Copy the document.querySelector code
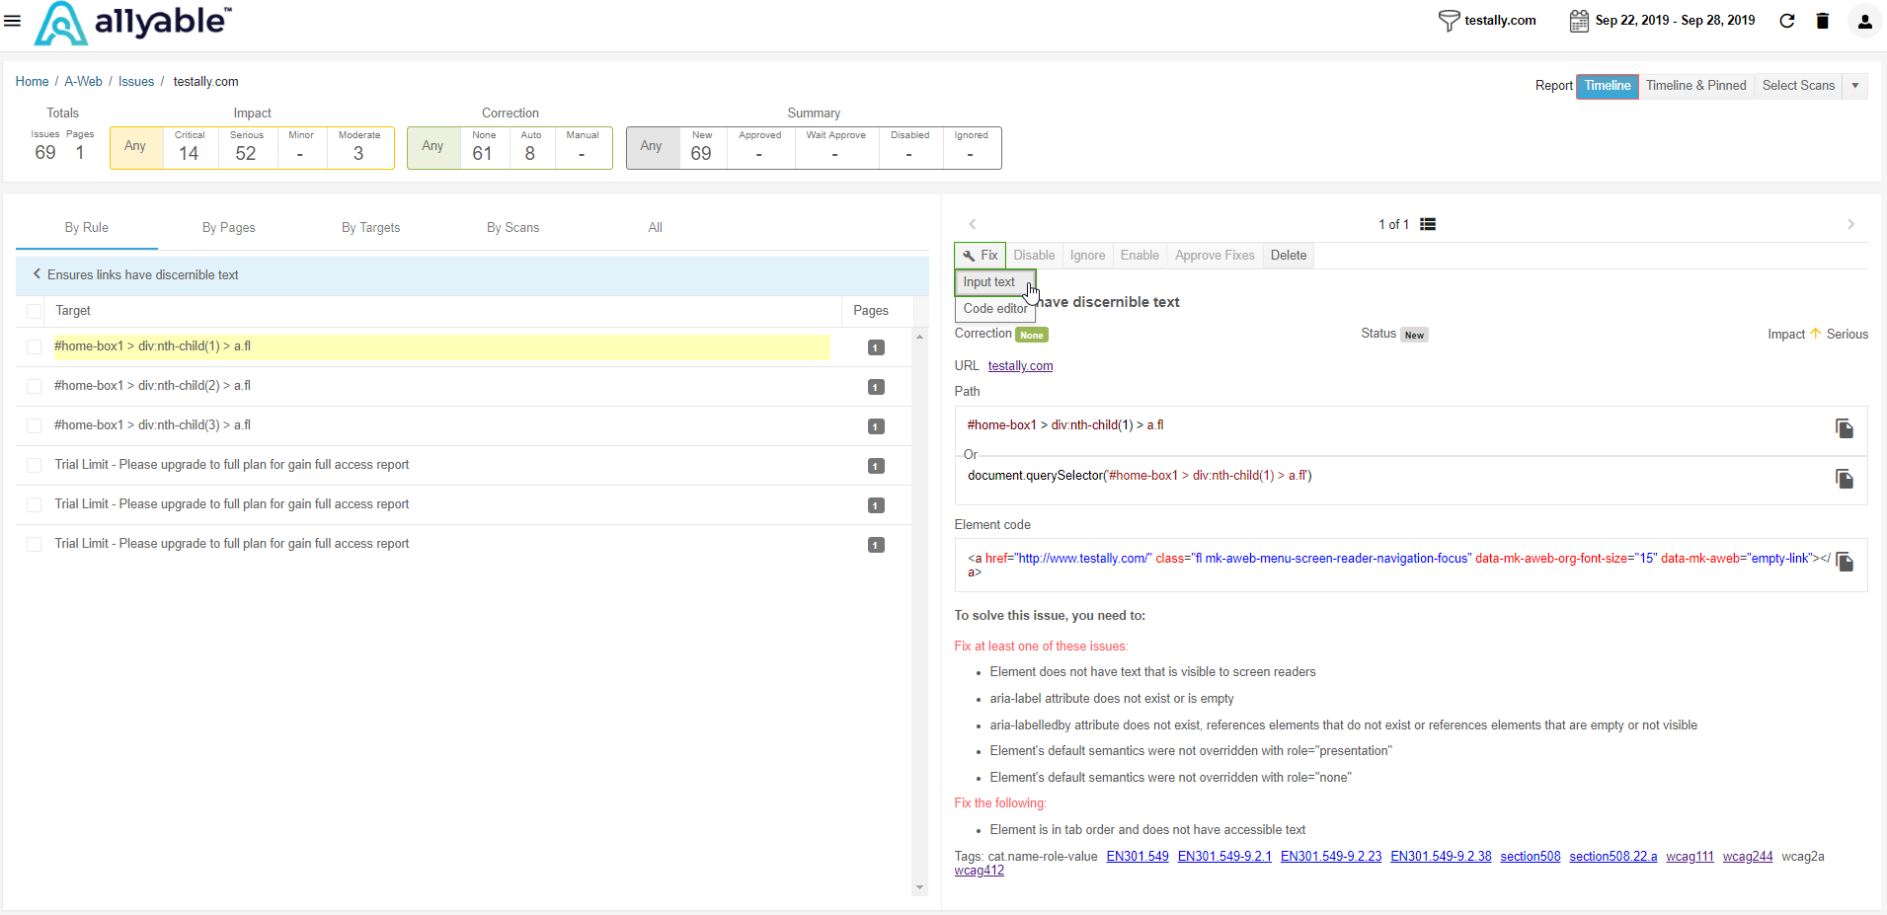1887x915 pixels. pos(1845,479)
